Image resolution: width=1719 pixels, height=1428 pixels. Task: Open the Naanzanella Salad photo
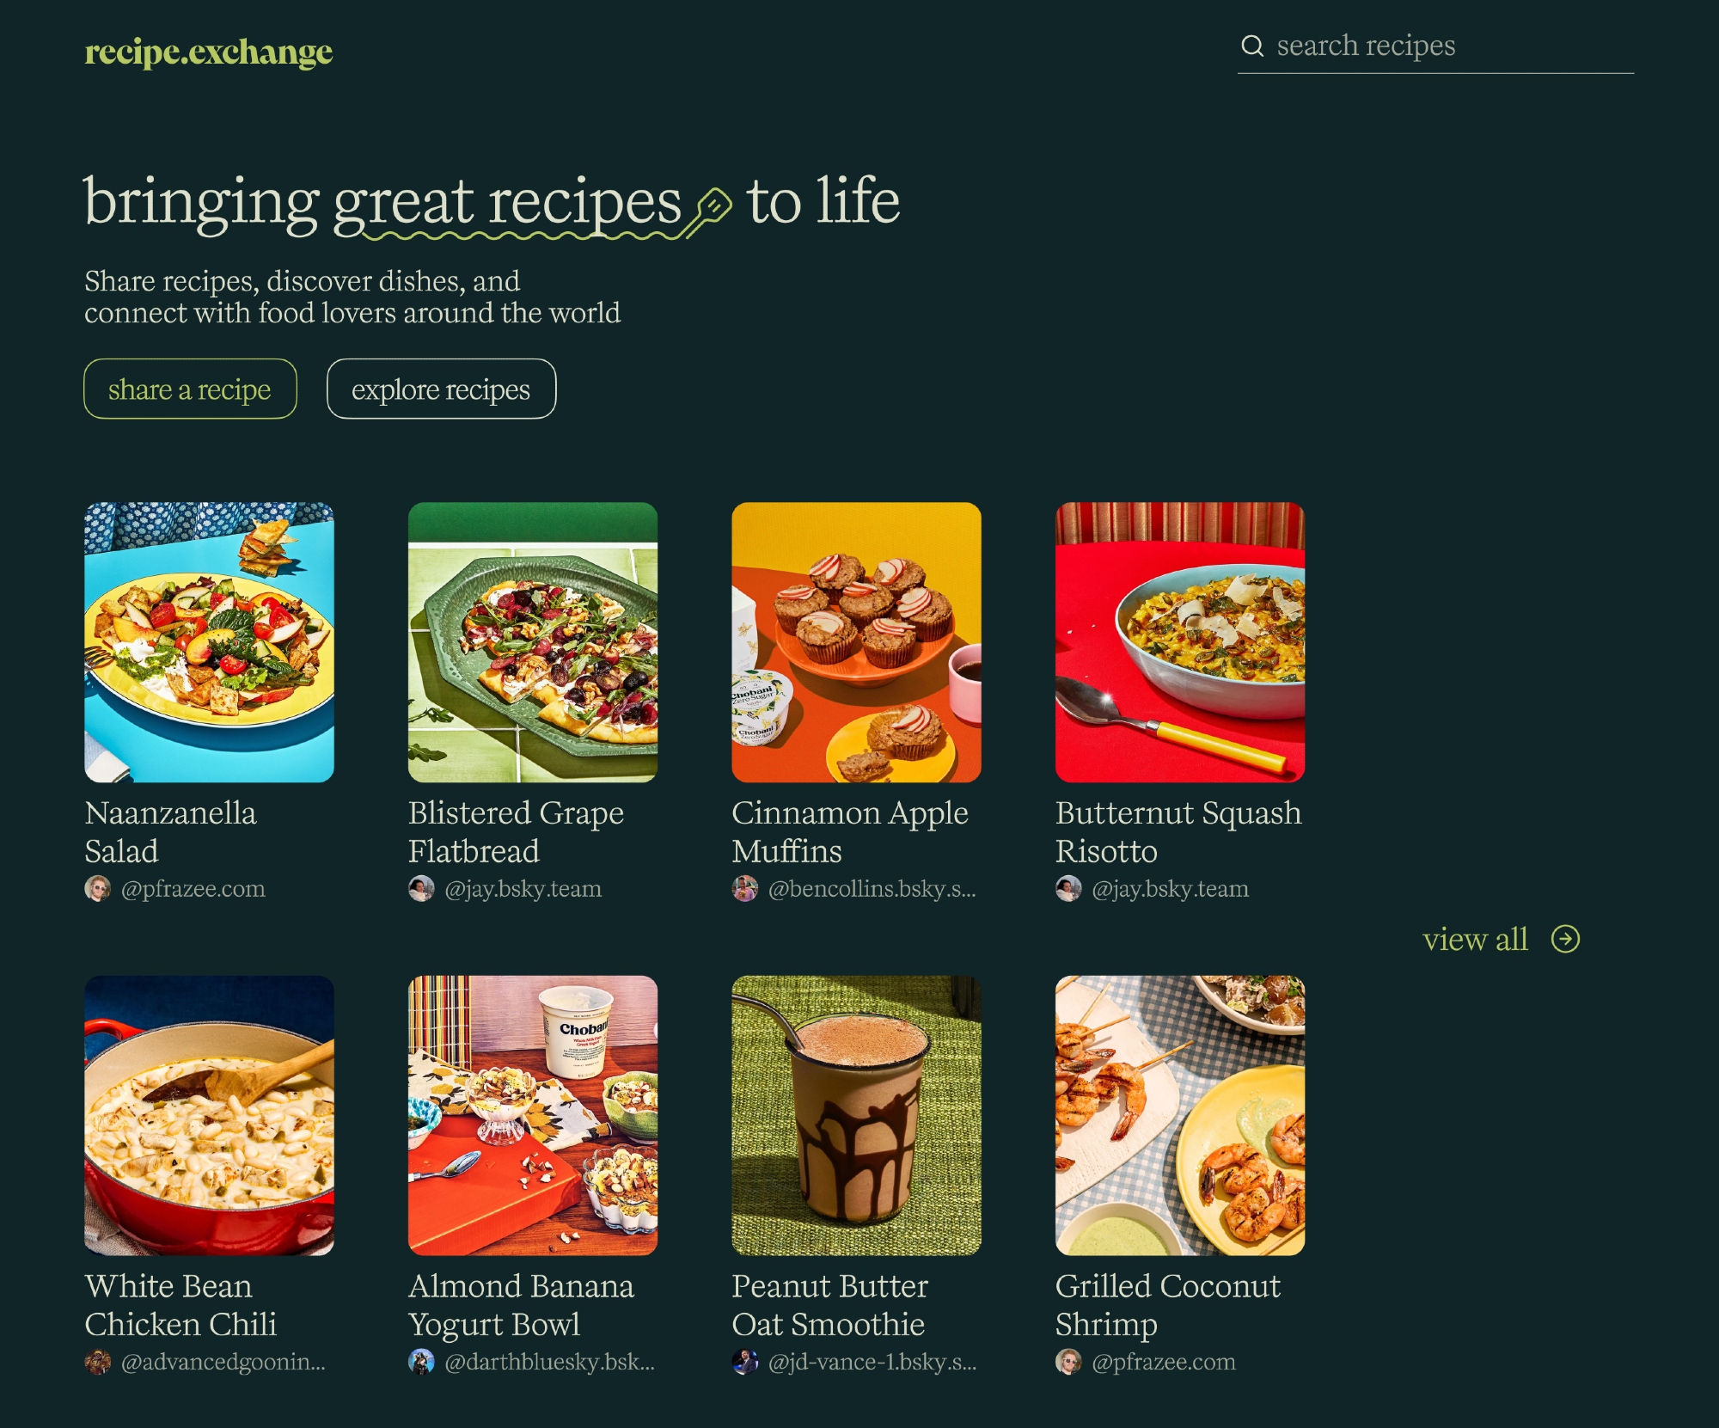coord(209,642)
